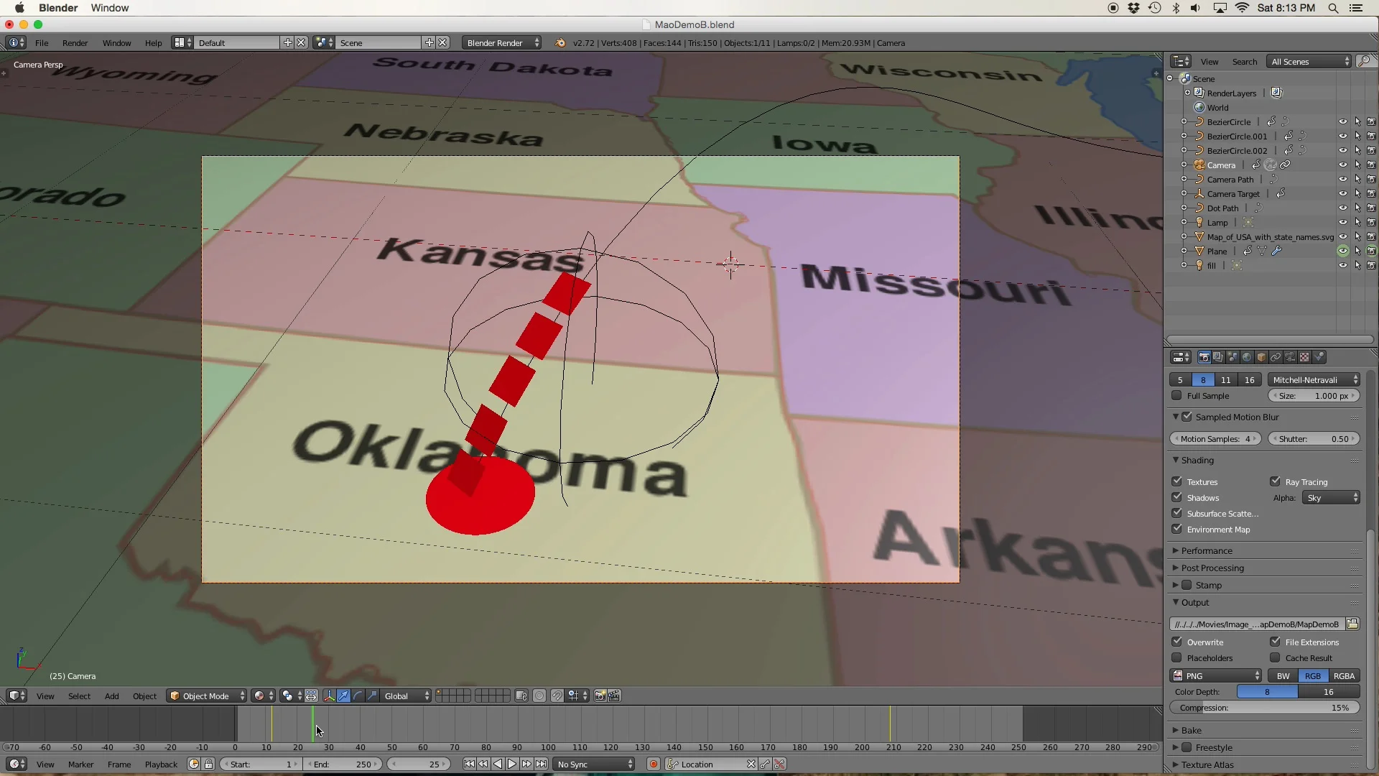Open the Marker menu in timeline
The image size is (1379, 776).
click(x=80, y=764)
